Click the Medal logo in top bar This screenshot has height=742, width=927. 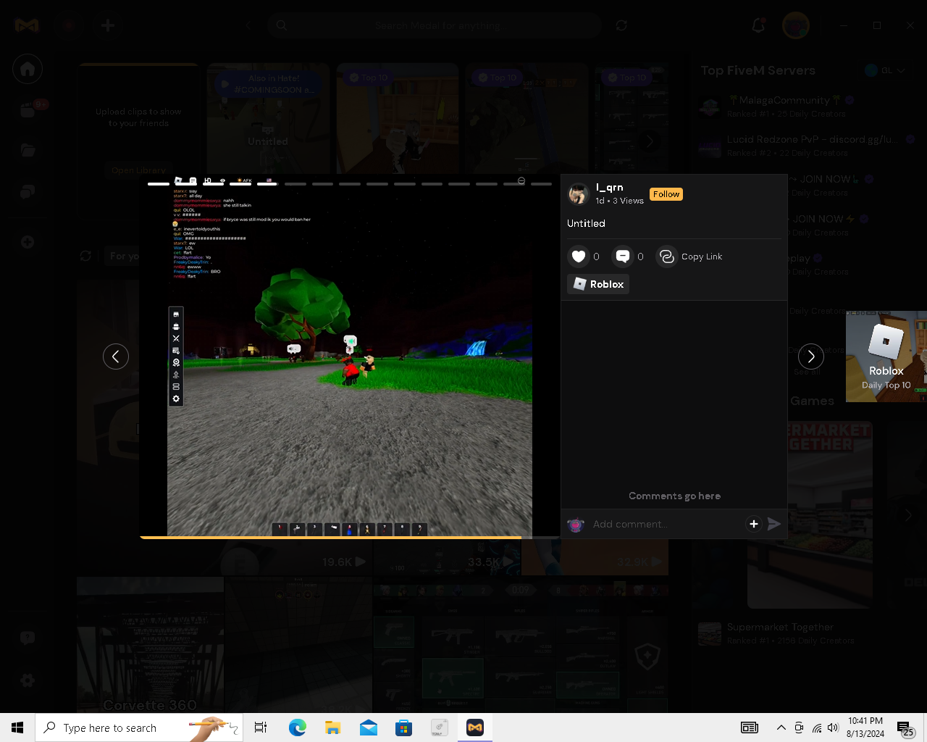[27, 25]
